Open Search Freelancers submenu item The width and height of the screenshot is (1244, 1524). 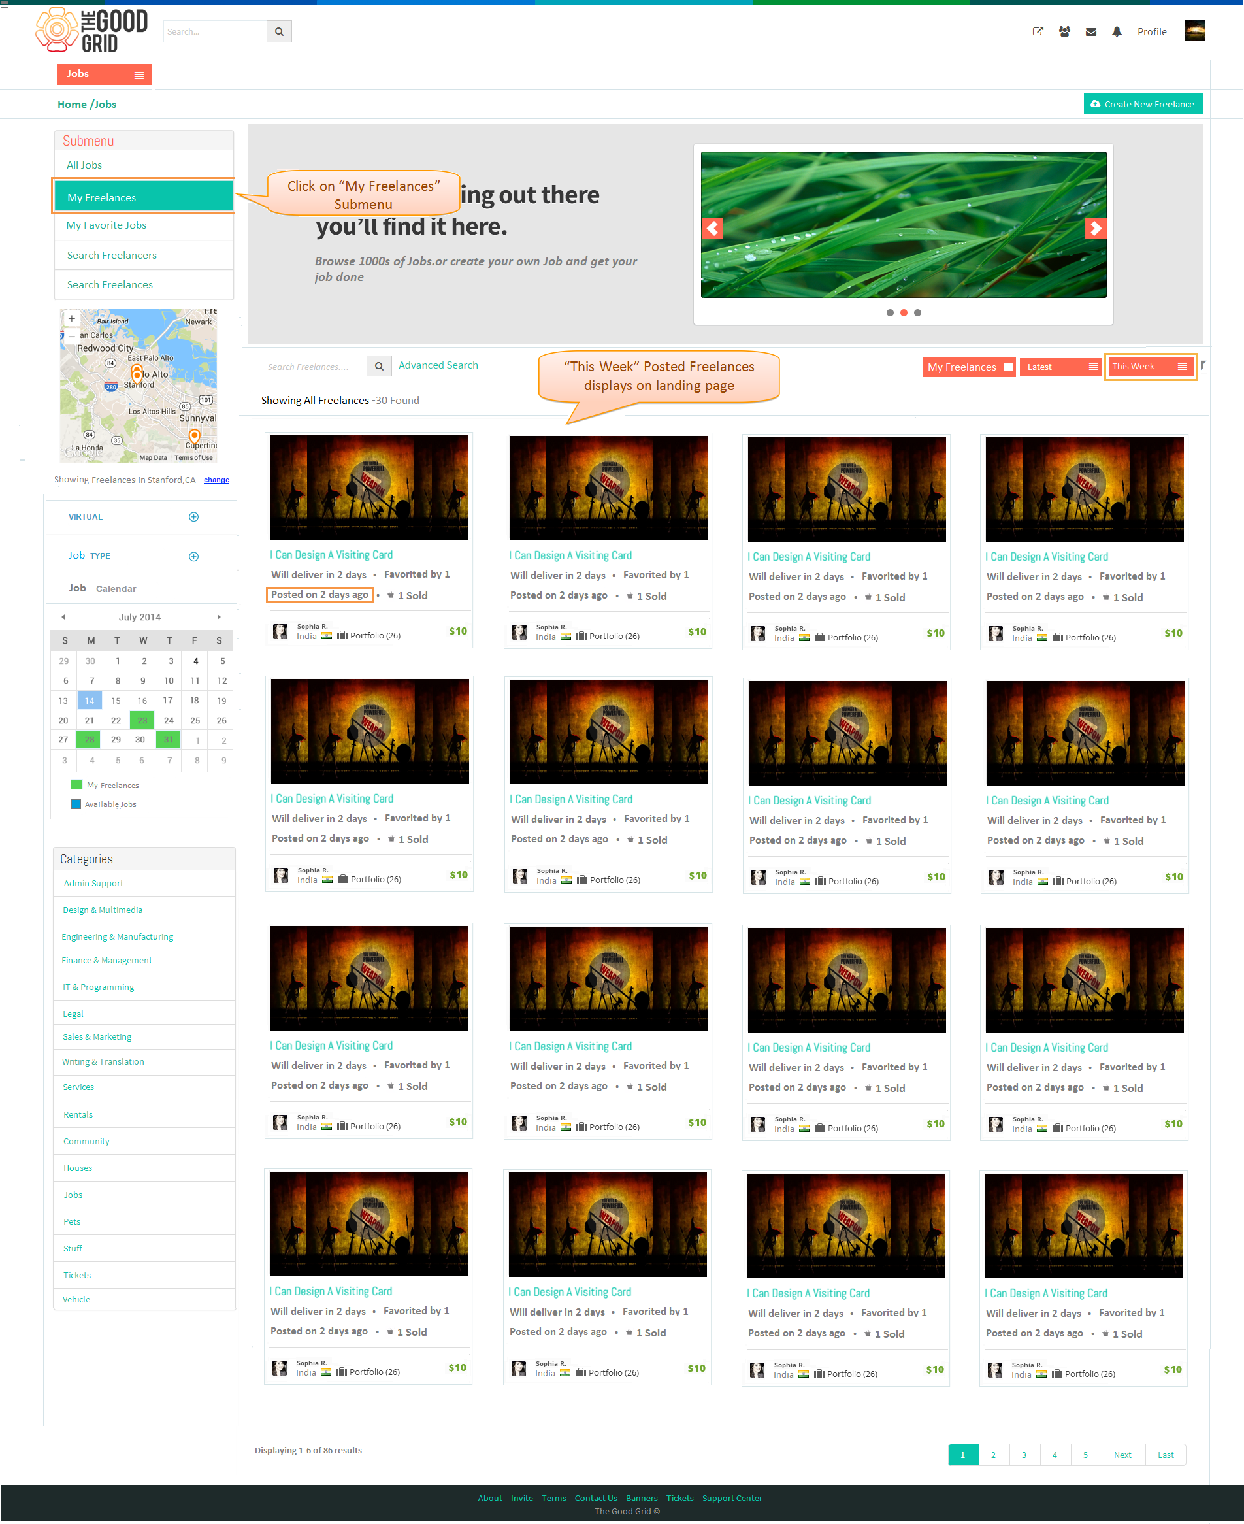pos(112,255)
